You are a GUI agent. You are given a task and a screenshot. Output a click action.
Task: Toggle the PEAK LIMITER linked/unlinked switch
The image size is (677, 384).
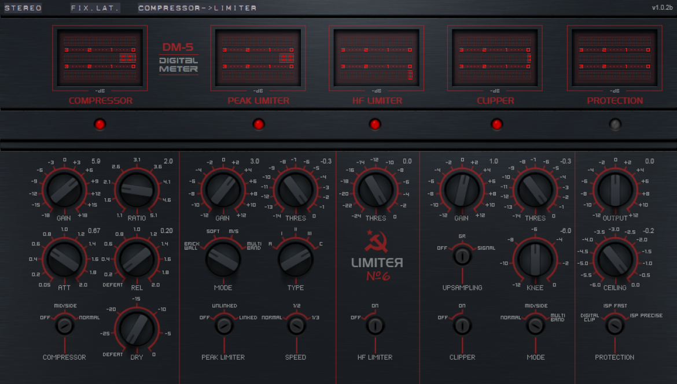coord(224,326)
